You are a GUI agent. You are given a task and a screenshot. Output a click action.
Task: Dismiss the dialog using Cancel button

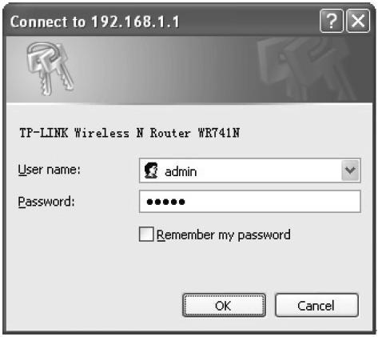click(316, 306)
